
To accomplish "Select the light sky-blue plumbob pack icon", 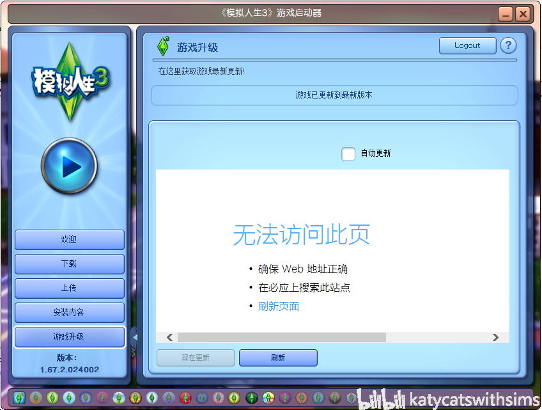I will click(x=69, y=398).
